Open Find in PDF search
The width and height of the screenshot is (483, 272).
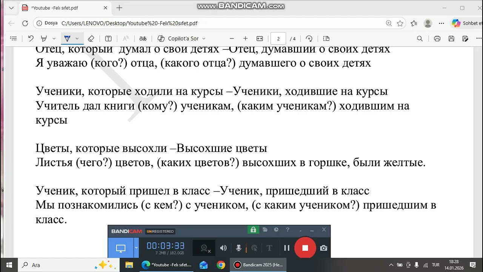pos(420,39)
